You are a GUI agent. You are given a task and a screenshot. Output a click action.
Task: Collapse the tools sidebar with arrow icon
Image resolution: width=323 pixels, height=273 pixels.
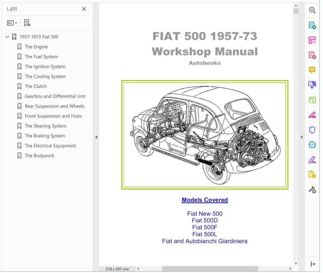(313, 264)
